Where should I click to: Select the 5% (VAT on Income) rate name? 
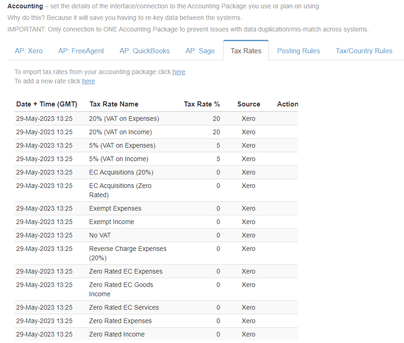click(x=119, y=159)
